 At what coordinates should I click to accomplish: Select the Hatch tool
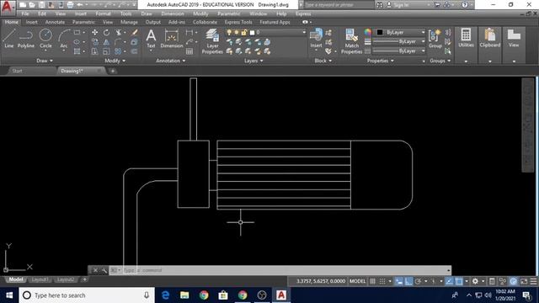point(77,51)
